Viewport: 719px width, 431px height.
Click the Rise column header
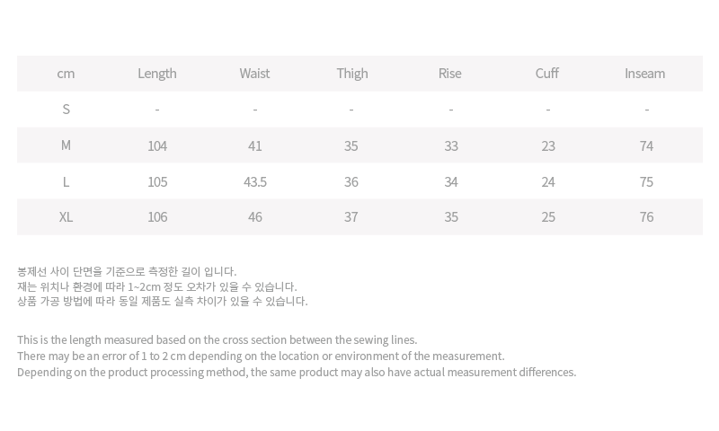450,74
